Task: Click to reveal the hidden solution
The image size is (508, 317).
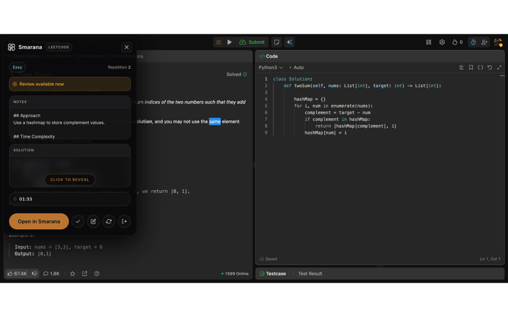Action: (70, 180)
